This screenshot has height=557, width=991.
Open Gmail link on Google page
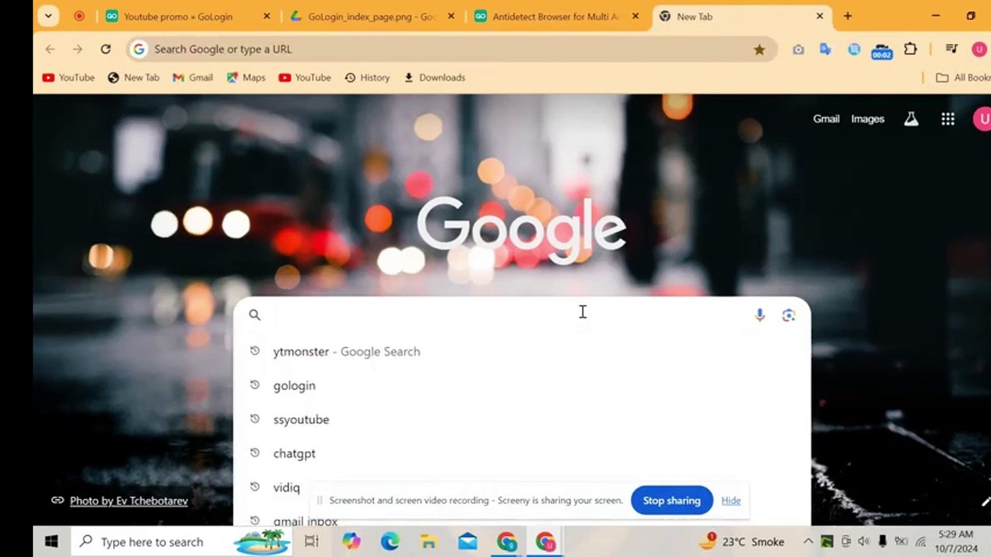click(x=826, y=118)
